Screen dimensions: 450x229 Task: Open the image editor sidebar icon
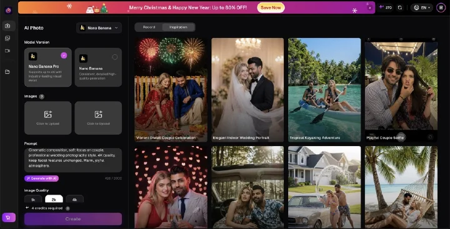click(7, 38)
